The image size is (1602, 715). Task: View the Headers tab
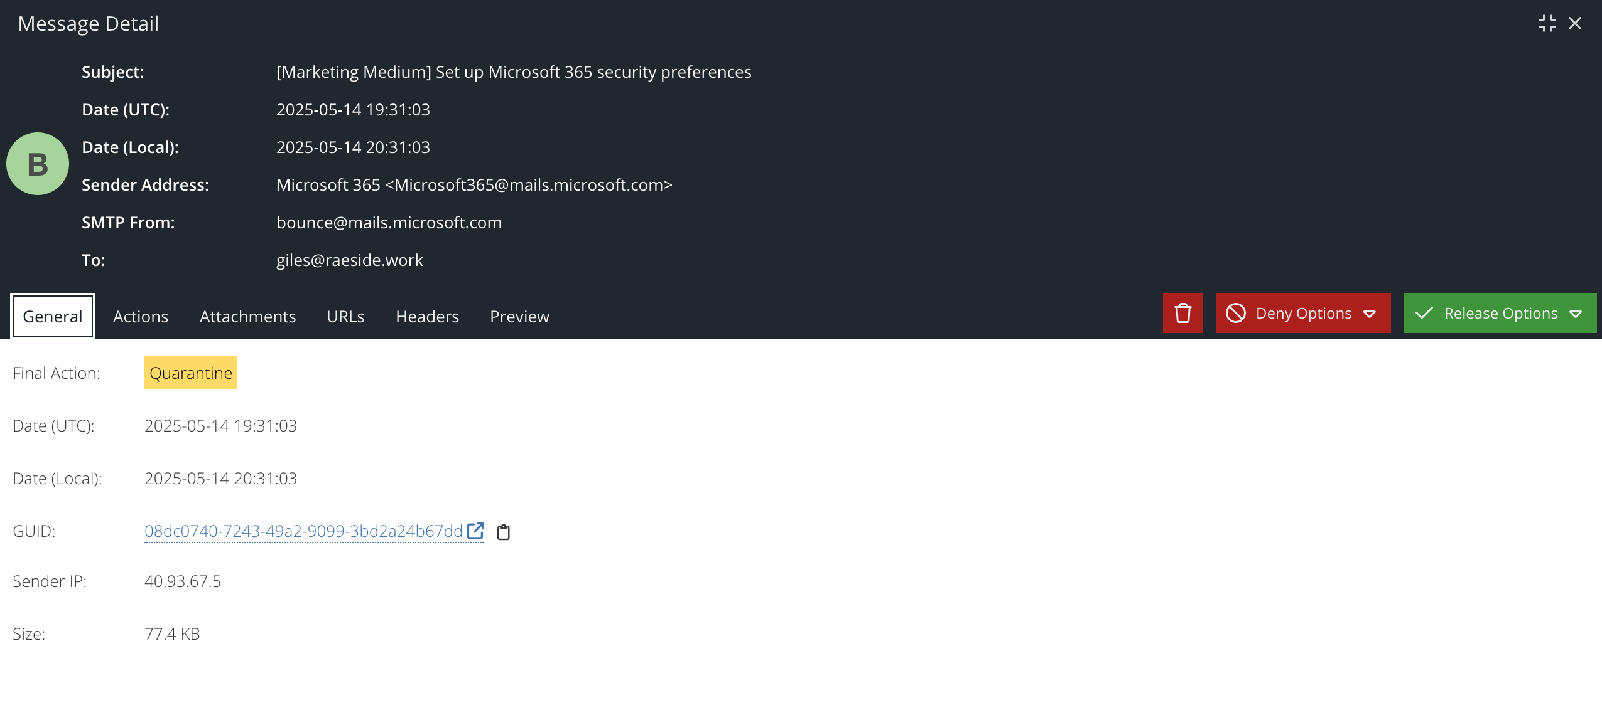(427, 316)
